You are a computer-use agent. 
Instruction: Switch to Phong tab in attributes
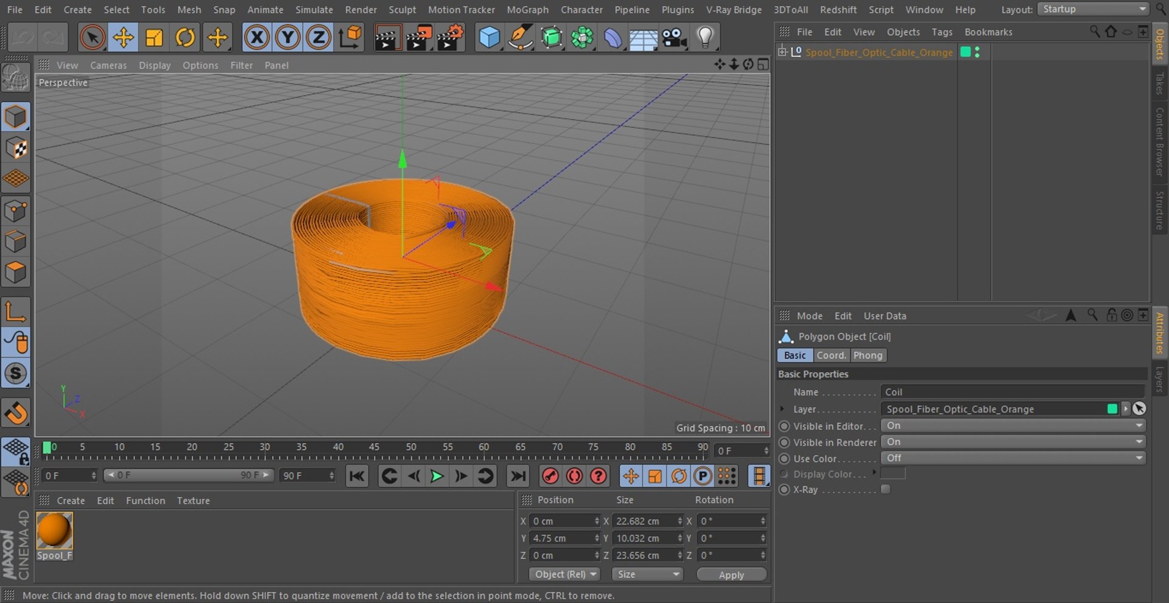[868, 355]
